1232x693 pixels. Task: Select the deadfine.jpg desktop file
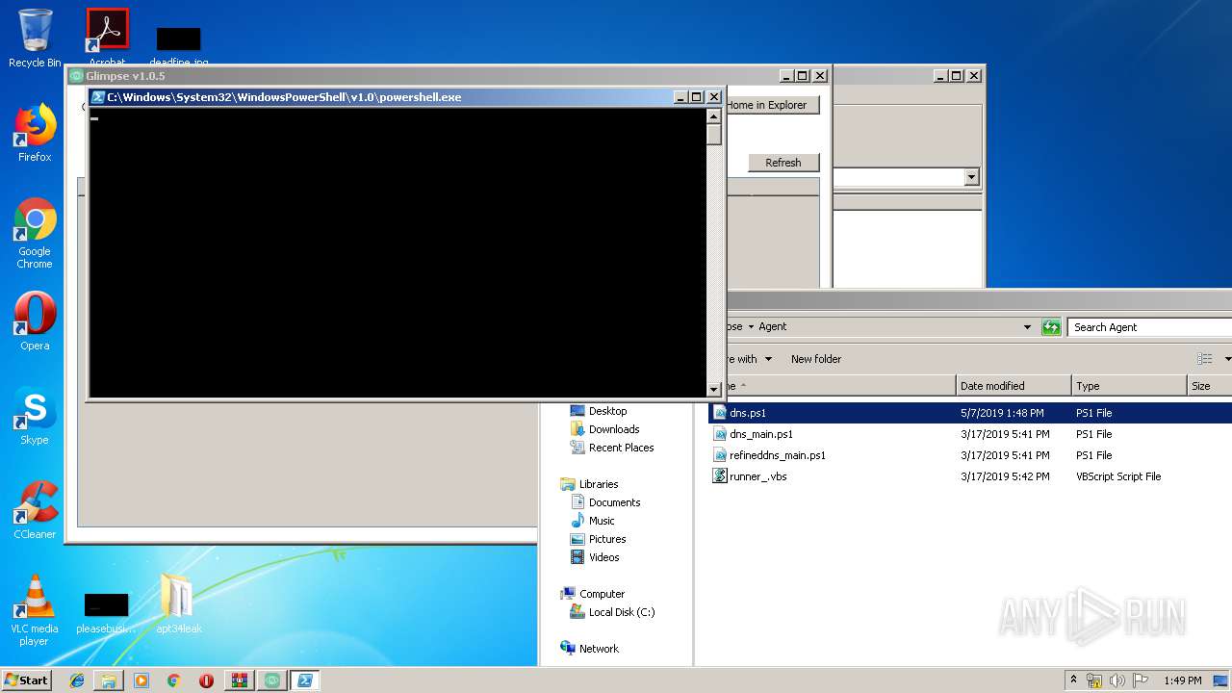tap(178, 45)
